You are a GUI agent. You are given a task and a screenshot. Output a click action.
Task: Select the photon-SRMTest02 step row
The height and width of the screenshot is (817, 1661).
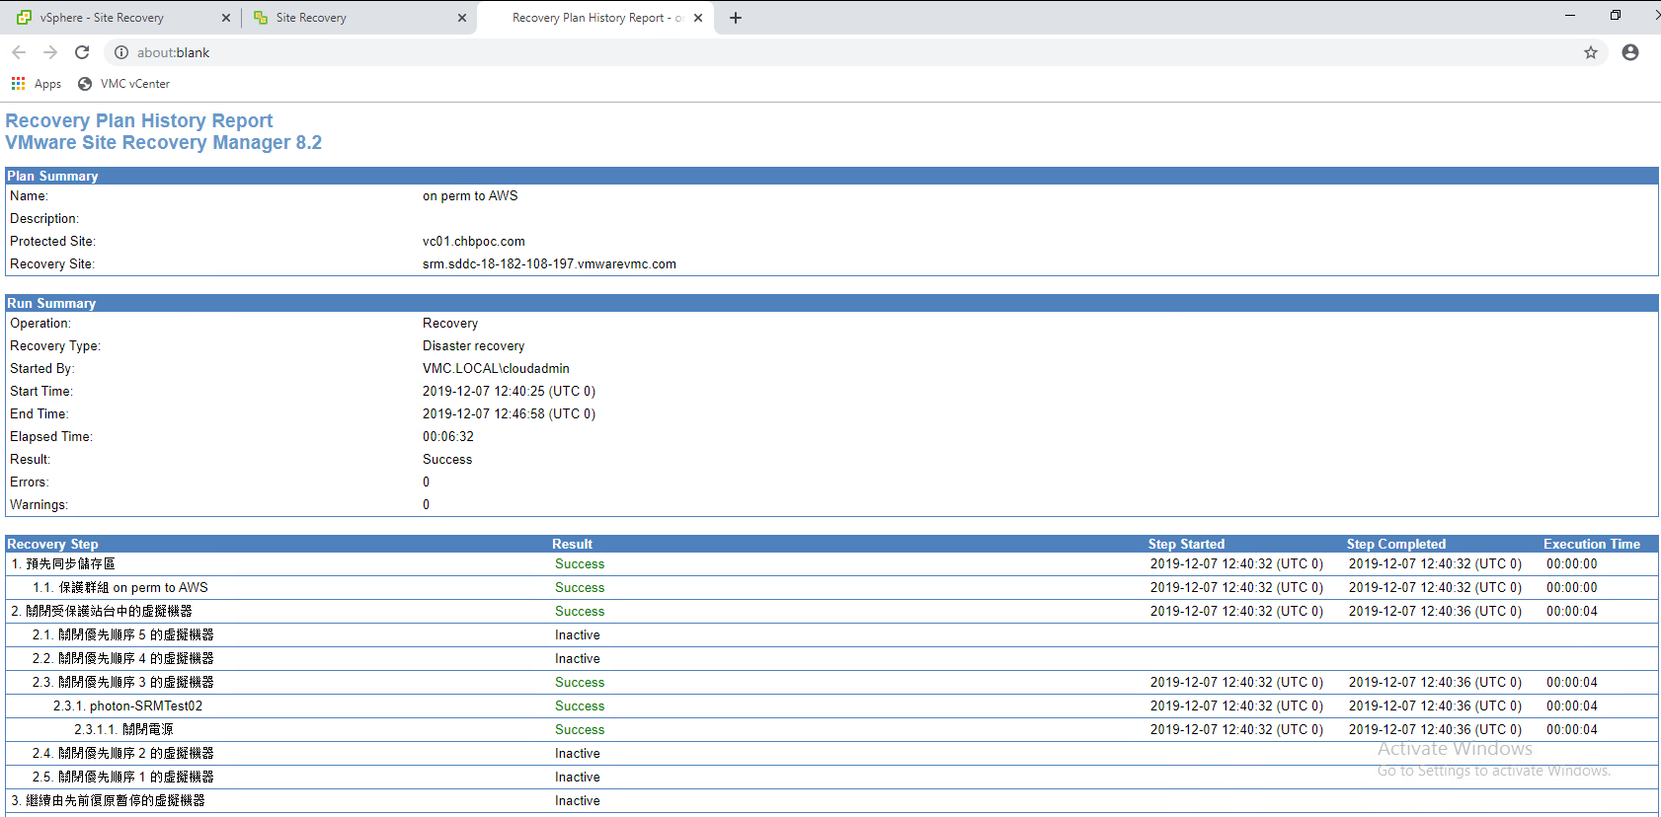pyautogui.click(x=146, y=706)
